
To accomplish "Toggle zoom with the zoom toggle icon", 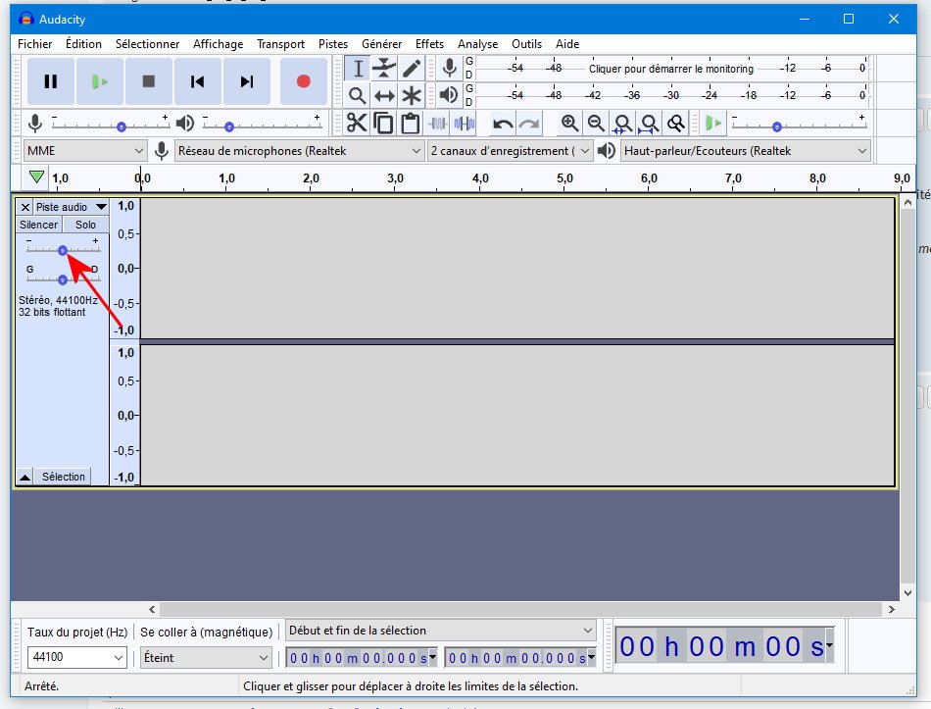I will (675, 123).
